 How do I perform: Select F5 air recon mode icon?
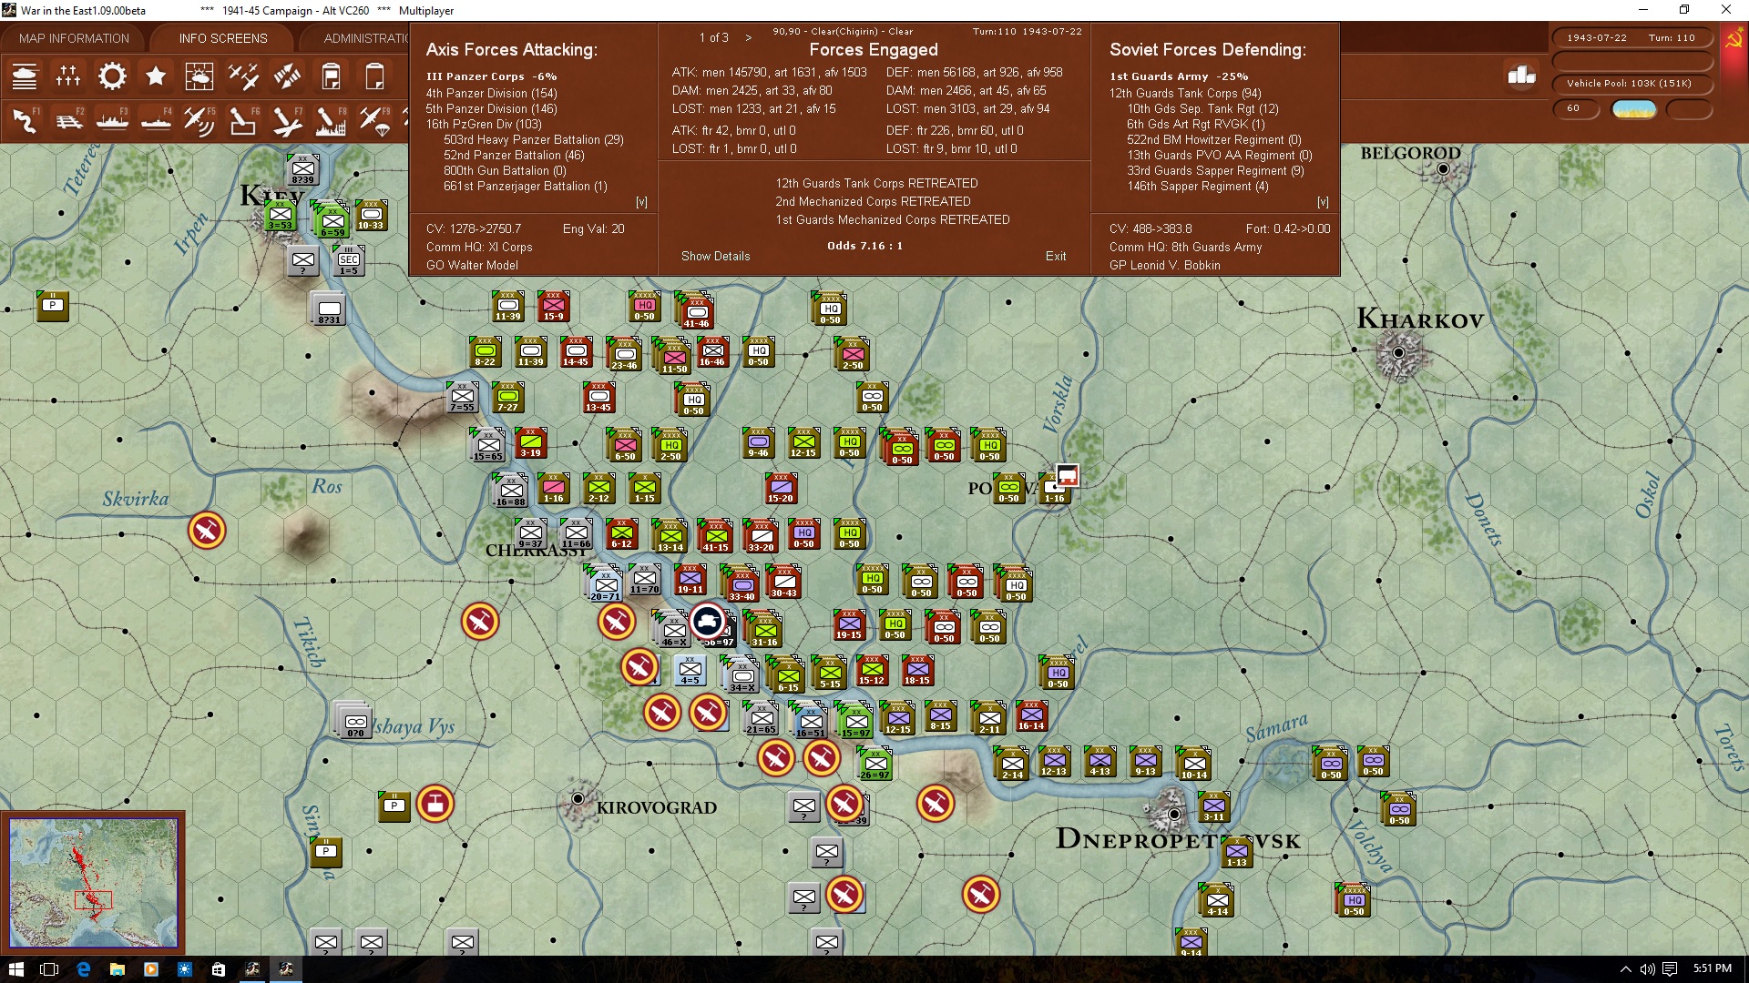(x=199, y=119)
